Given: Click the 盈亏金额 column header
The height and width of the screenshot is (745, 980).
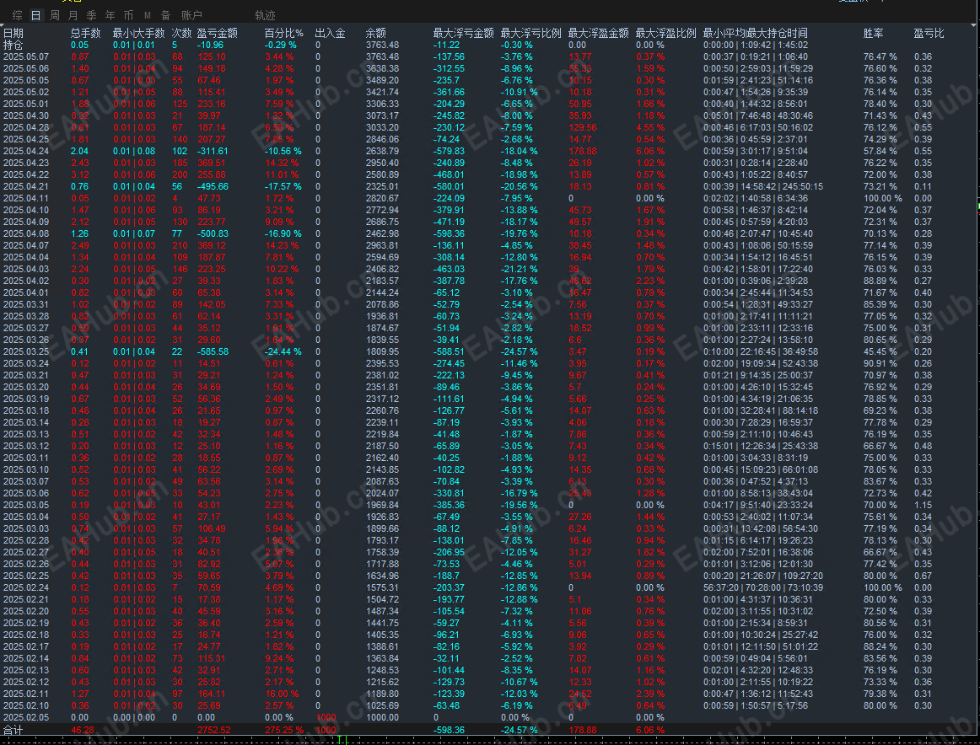Looking at the screenshot, I should (217, 33).
